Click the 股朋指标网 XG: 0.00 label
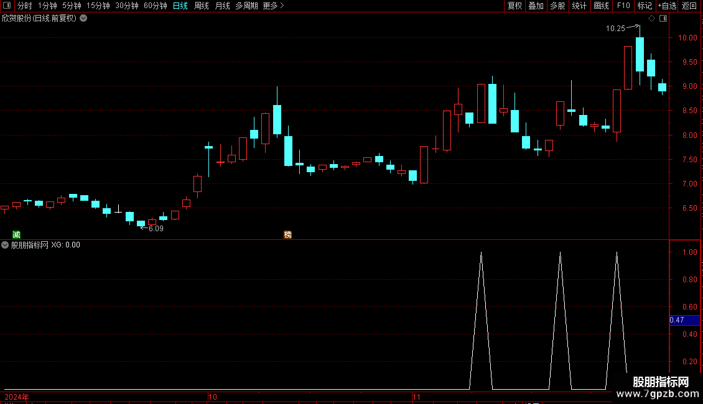 pos(46,245)
